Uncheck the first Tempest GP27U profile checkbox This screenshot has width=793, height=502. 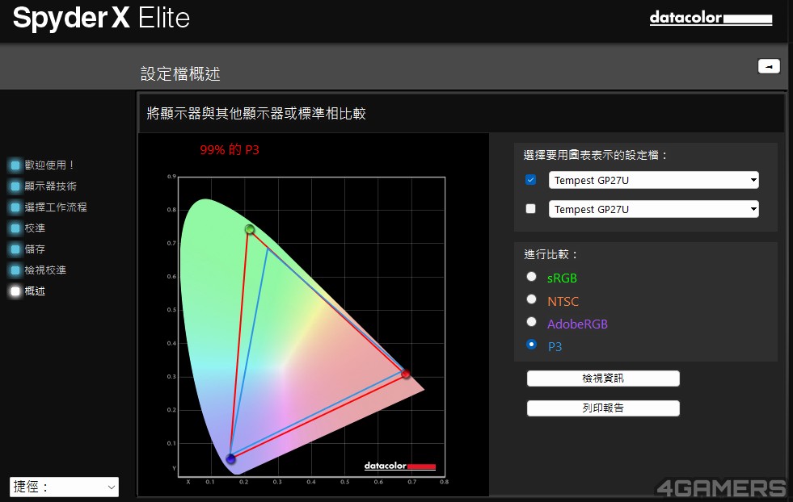pyautogui.click(x=531, y=180)
